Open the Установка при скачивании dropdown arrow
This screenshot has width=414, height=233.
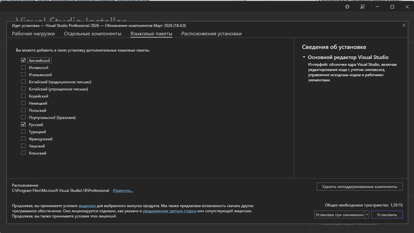[367, 215]
